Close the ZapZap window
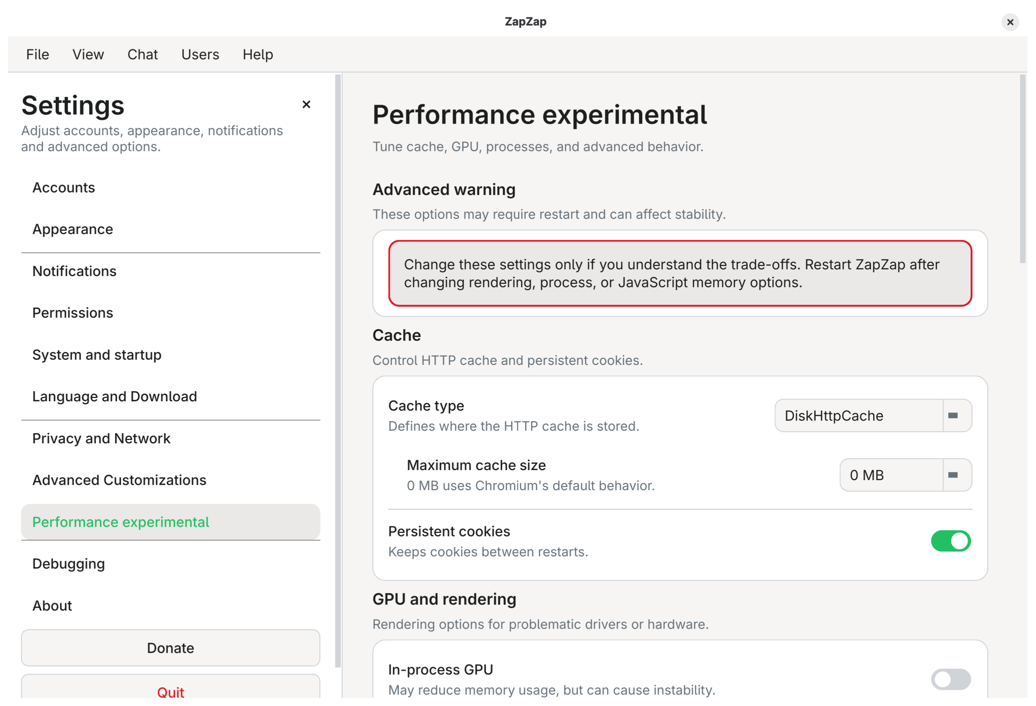Image resolution: width=1036 pixels, height=706 pixels. click(1010, 22)
